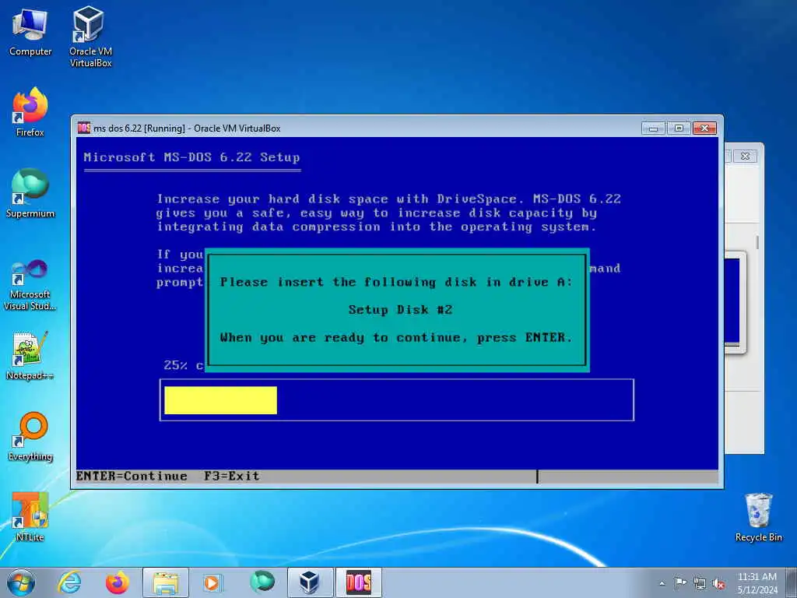Switch to VirtualBox Manager taskbar button
Image resolution: width=797 pixels, height=598 pixels.
310,582
